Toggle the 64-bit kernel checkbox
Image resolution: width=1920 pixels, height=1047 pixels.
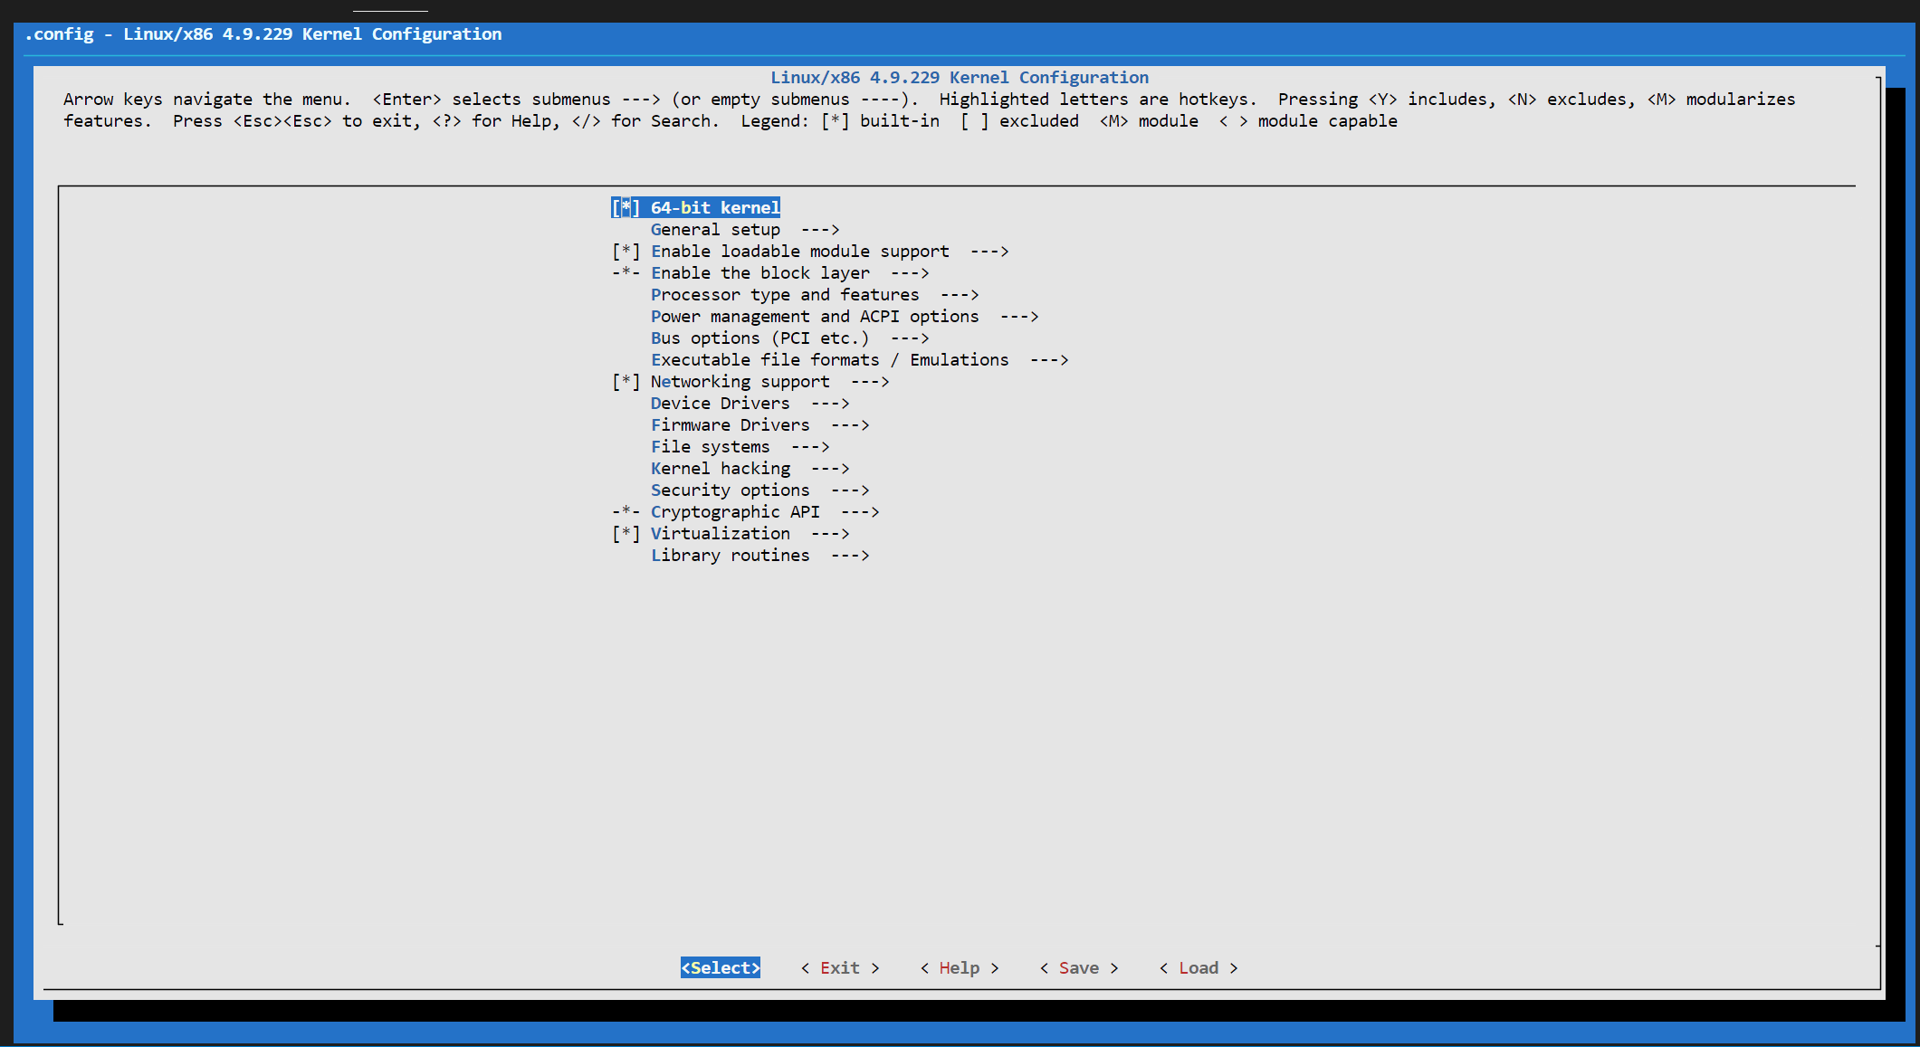pyautogui.click(x=626, y=208)
